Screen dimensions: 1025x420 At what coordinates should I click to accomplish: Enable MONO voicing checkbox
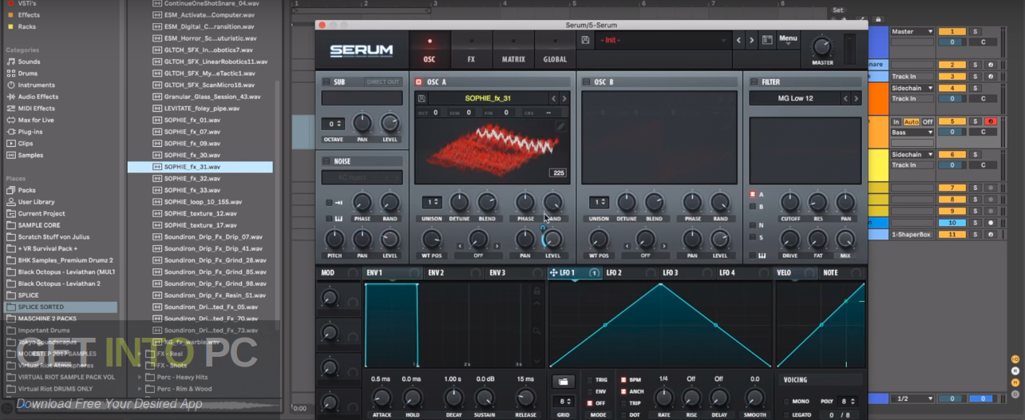(x=786, y=402)
